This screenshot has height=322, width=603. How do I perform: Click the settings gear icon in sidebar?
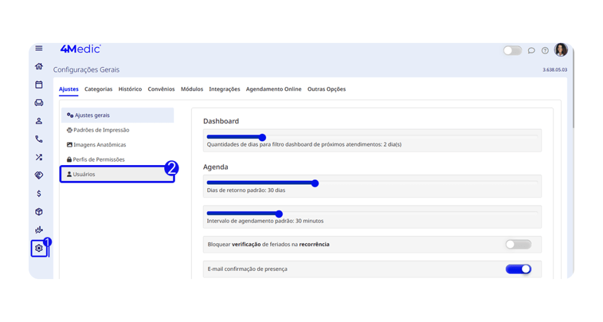tap(39, 248)
